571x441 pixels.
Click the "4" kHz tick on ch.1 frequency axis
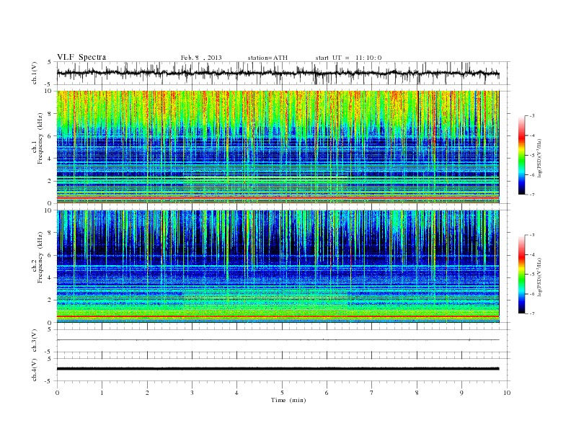tap(50, 159)
